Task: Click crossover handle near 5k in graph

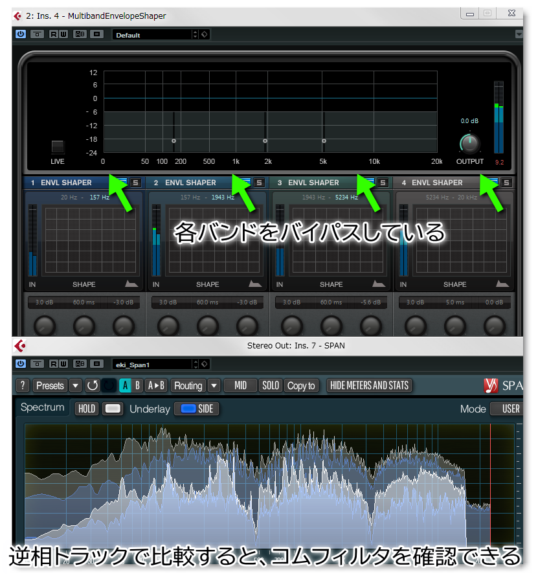Action: tap(324, 141)
